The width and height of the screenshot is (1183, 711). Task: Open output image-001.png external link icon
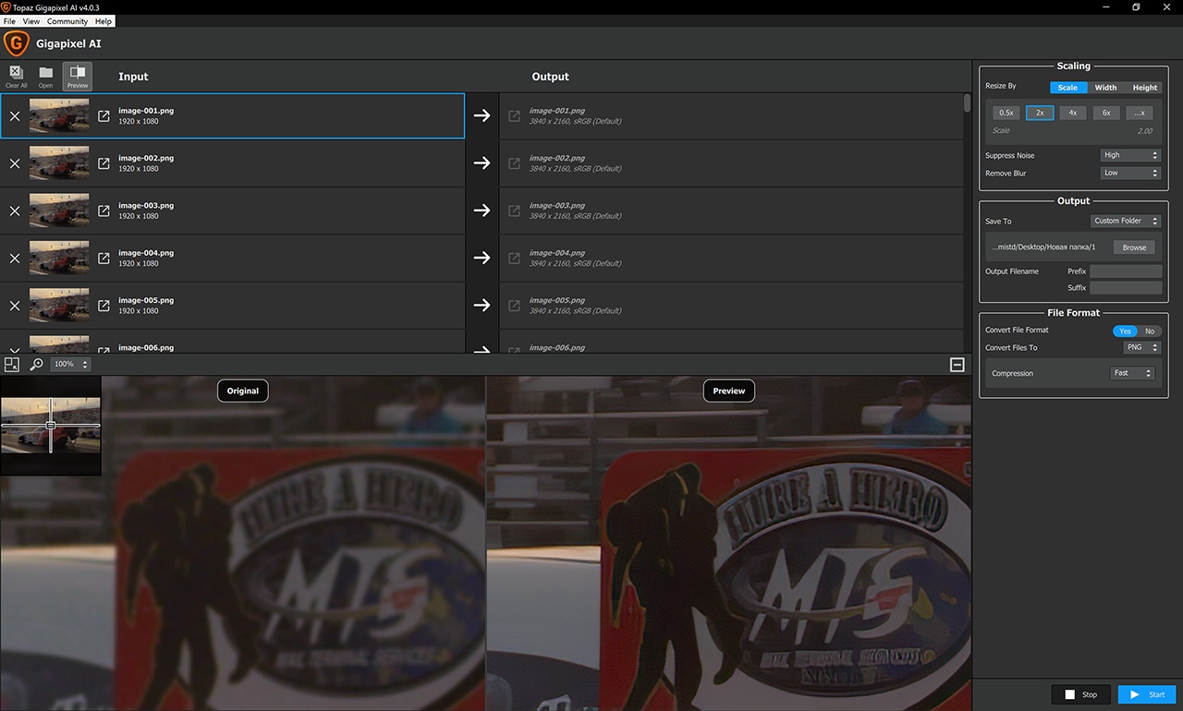pos(515,116)
